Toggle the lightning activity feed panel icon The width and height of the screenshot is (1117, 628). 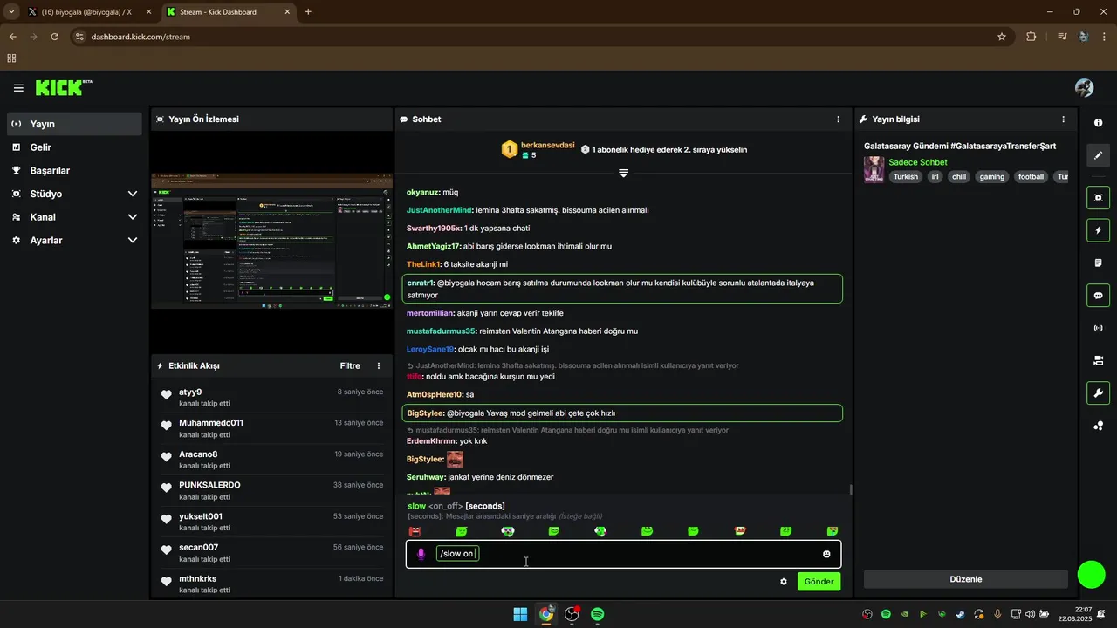1098,230
